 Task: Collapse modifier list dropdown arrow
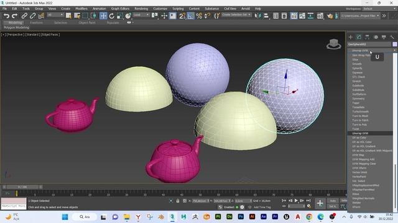point(394,50)
